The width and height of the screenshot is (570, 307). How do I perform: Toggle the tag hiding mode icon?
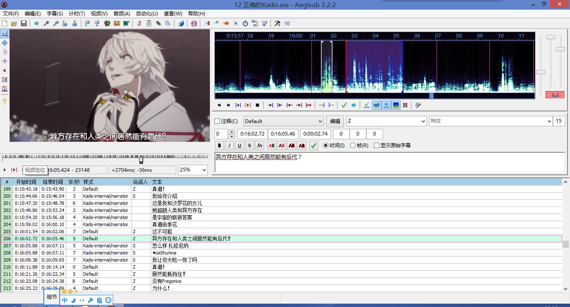coord(287,23)
